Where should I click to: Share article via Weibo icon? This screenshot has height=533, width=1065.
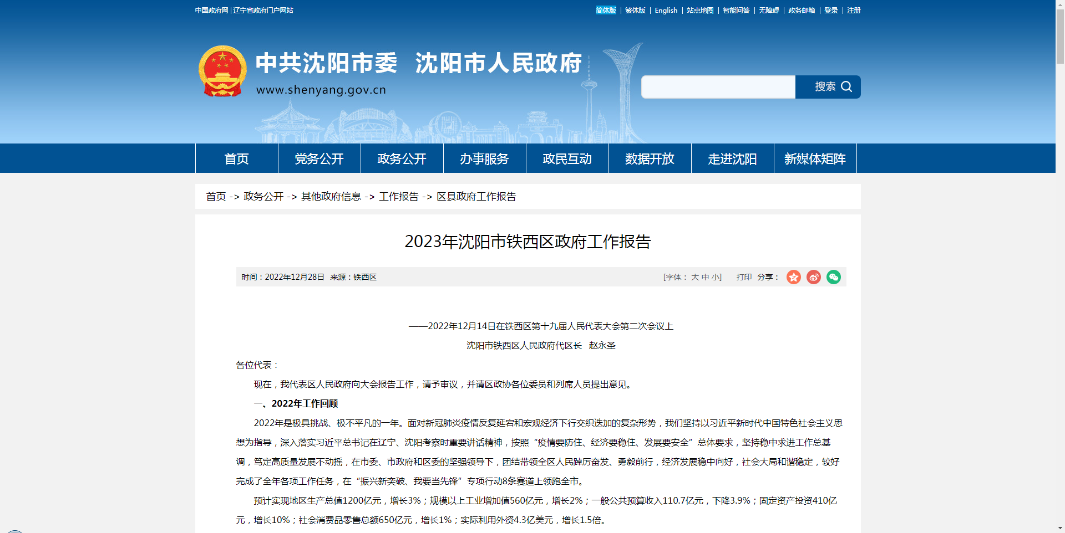coord(814,277)
